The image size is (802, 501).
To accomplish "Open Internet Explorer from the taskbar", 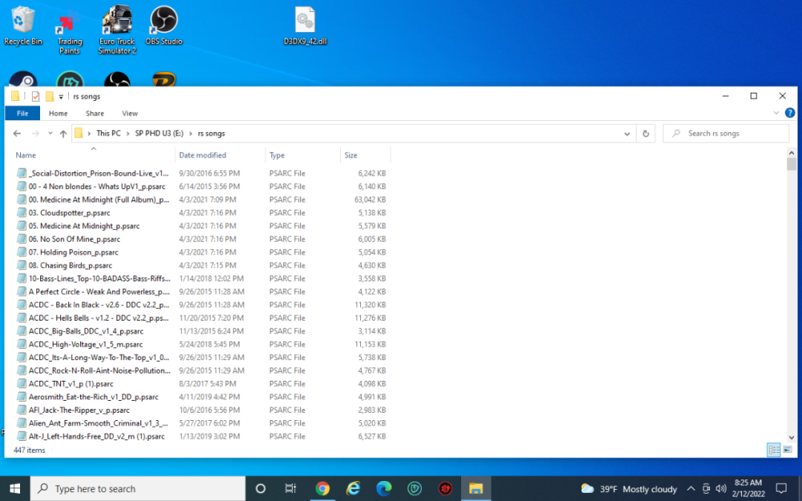I will coord(353,488).
